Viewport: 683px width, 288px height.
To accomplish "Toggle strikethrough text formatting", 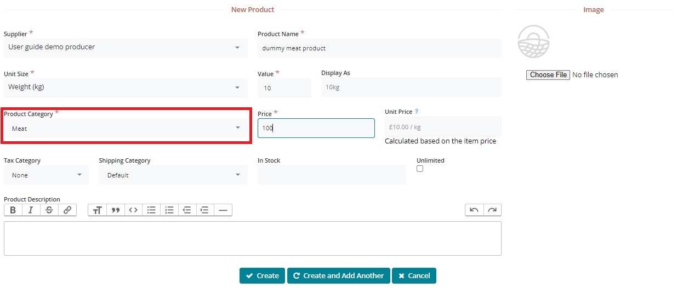I will pyautogui.click(x=49, y=210).
